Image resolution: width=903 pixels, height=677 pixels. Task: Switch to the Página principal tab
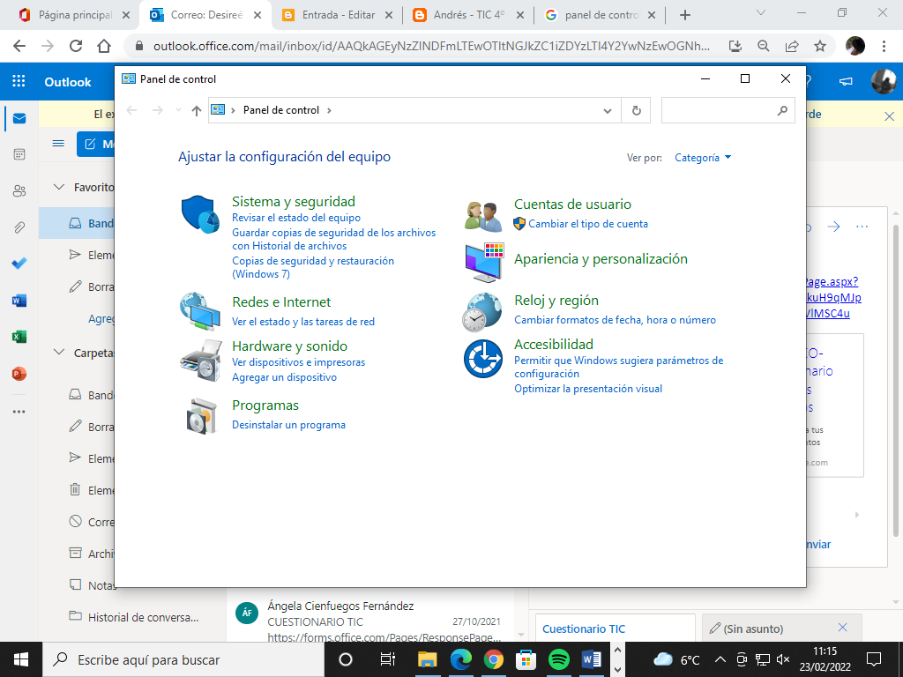pyautogui.click(x=76, y=15)
